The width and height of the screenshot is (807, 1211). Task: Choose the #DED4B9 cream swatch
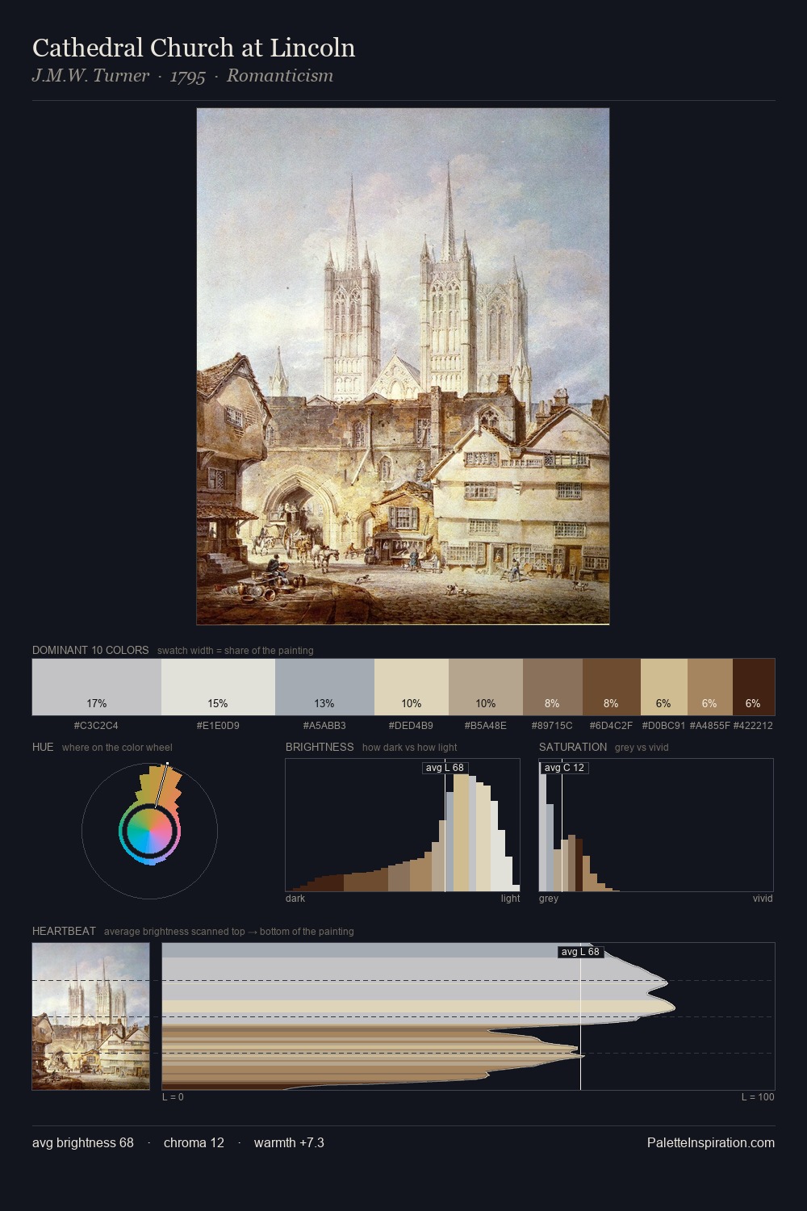[412, 687]
